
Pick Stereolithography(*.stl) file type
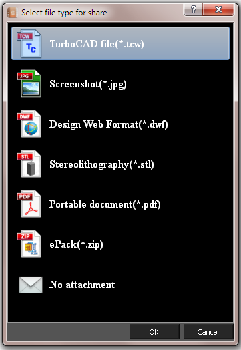[120, 164]
